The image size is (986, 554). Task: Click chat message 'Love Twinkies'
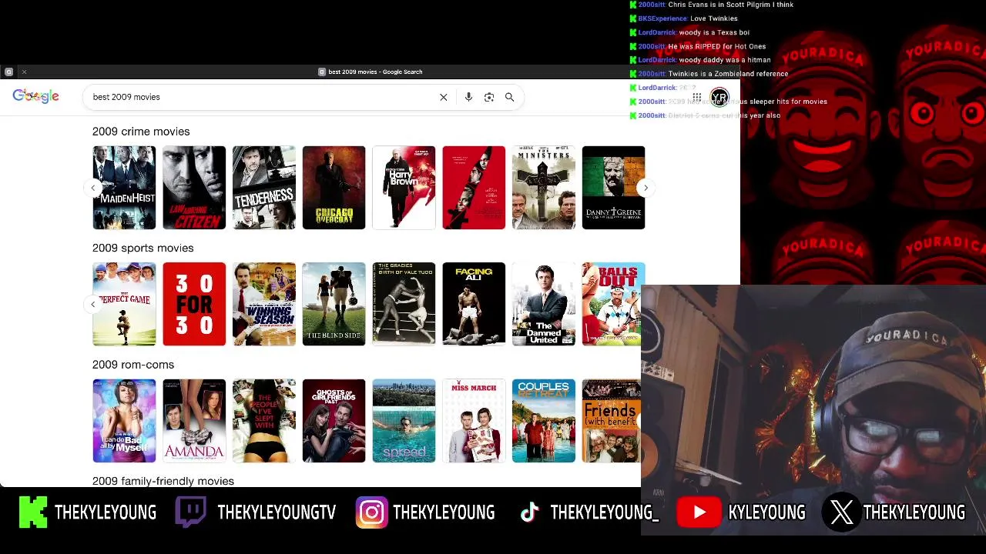[714, 18]
